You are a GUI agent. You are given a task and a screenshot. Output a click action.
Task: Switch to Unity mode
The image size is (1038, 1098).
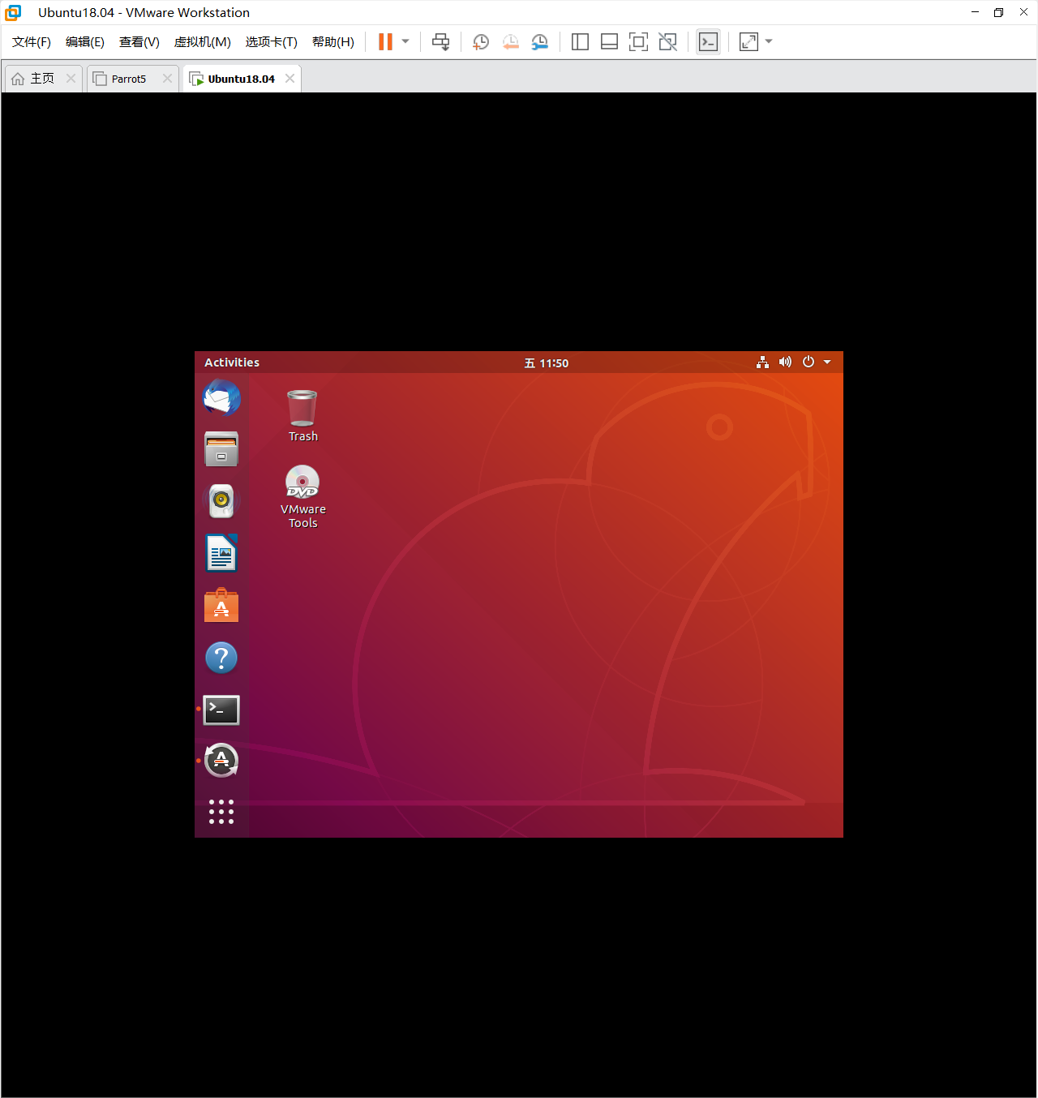coord(667,42)
